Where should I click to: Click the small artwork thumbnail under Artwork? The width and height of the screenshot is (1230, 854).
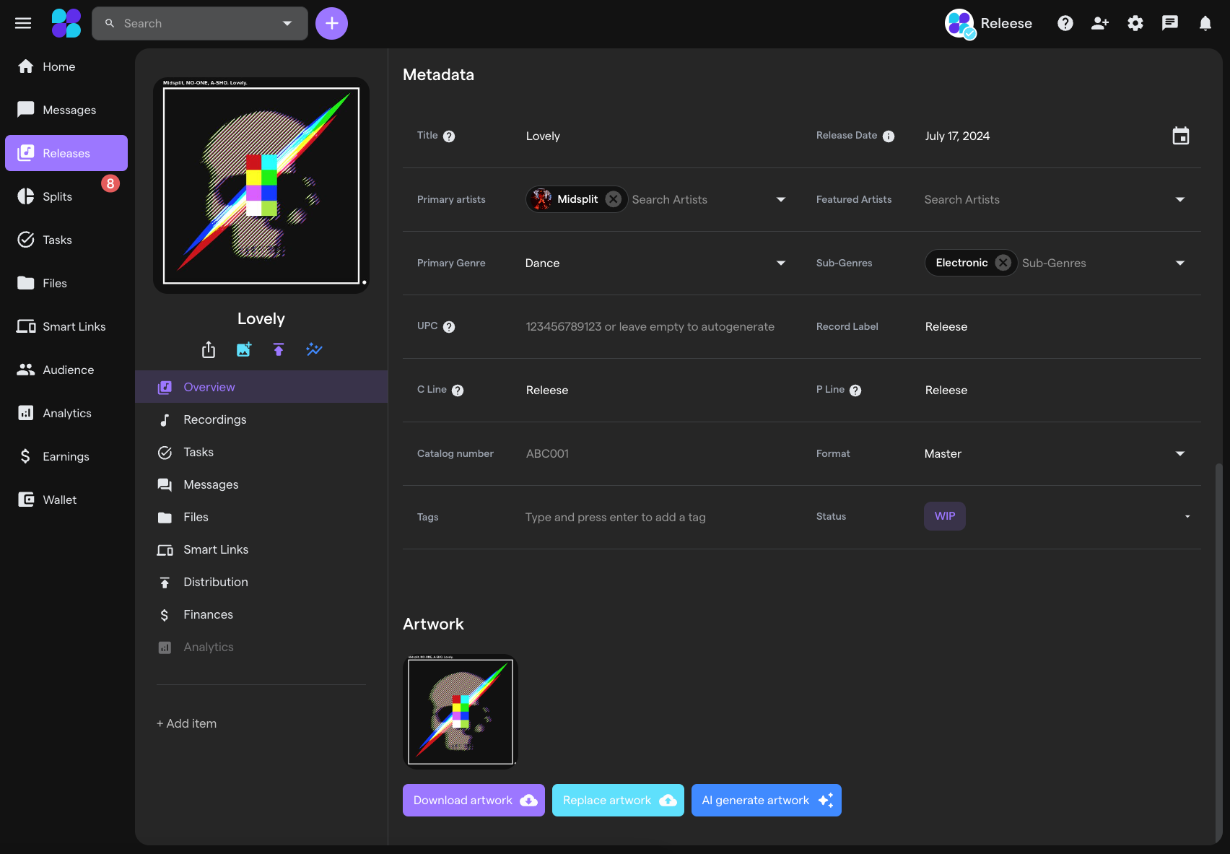[x=461, y=712]
